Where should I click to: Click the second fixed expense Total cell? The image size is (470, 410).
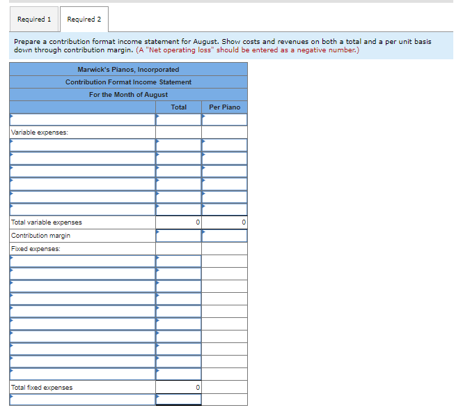click(x=179, y=274)
